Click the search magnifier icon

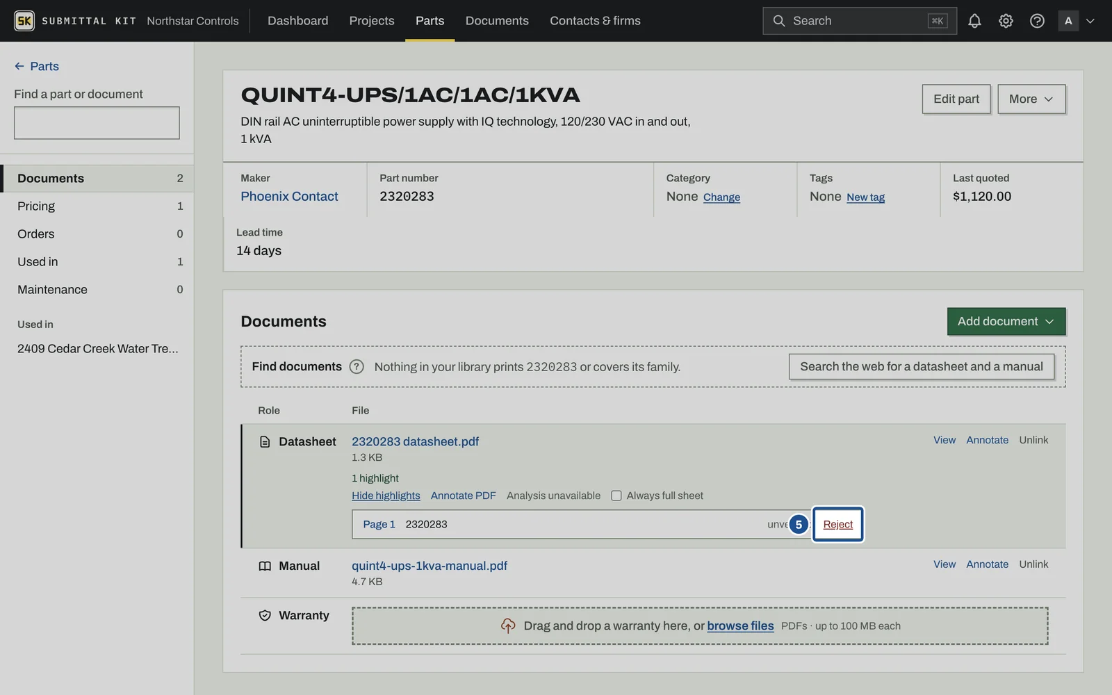(x=779, y=21)
